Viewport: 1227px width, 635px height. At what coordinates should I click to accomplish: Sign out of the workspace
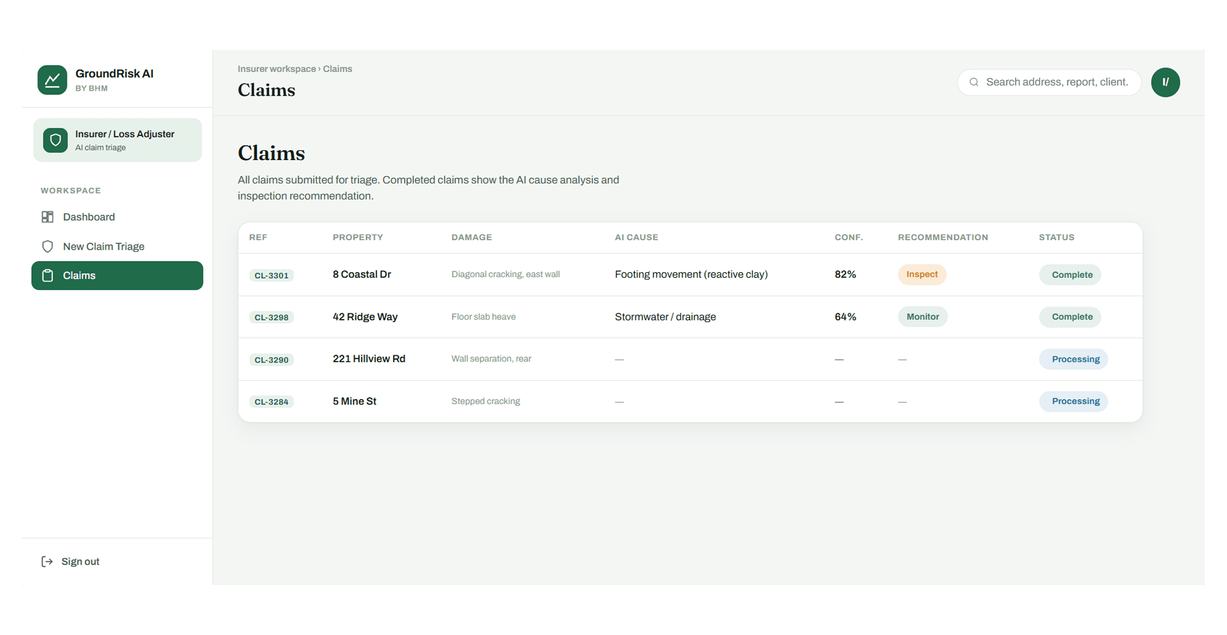coord(71,562)
